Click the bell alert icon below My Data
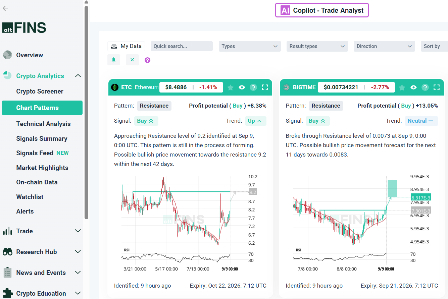448x299 pixels. pos(114,60)
